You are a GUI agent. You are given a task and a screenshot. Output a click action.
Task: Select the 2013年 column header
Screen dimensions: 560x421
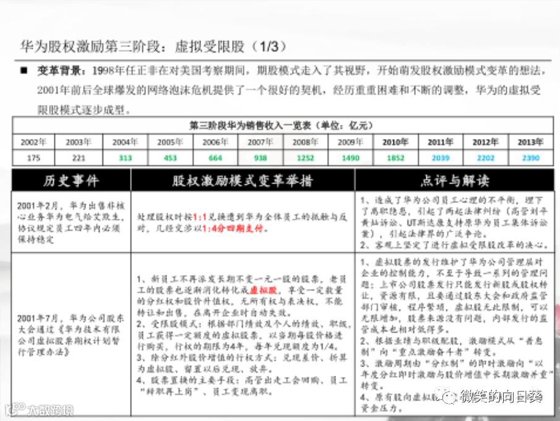531,142
